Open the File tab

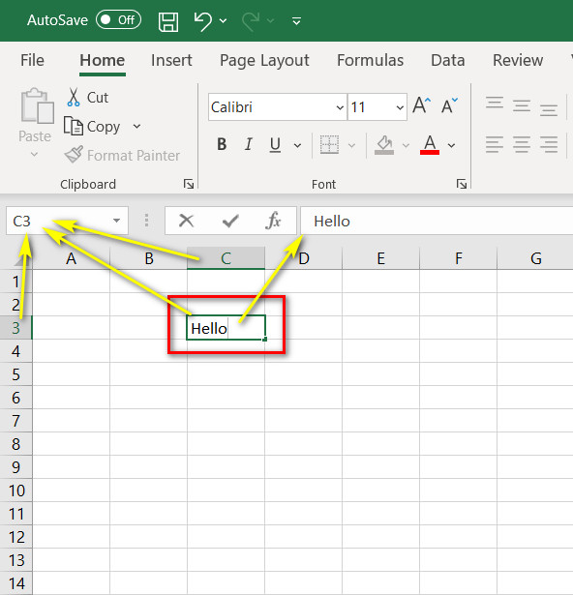(x=32, y=60)
